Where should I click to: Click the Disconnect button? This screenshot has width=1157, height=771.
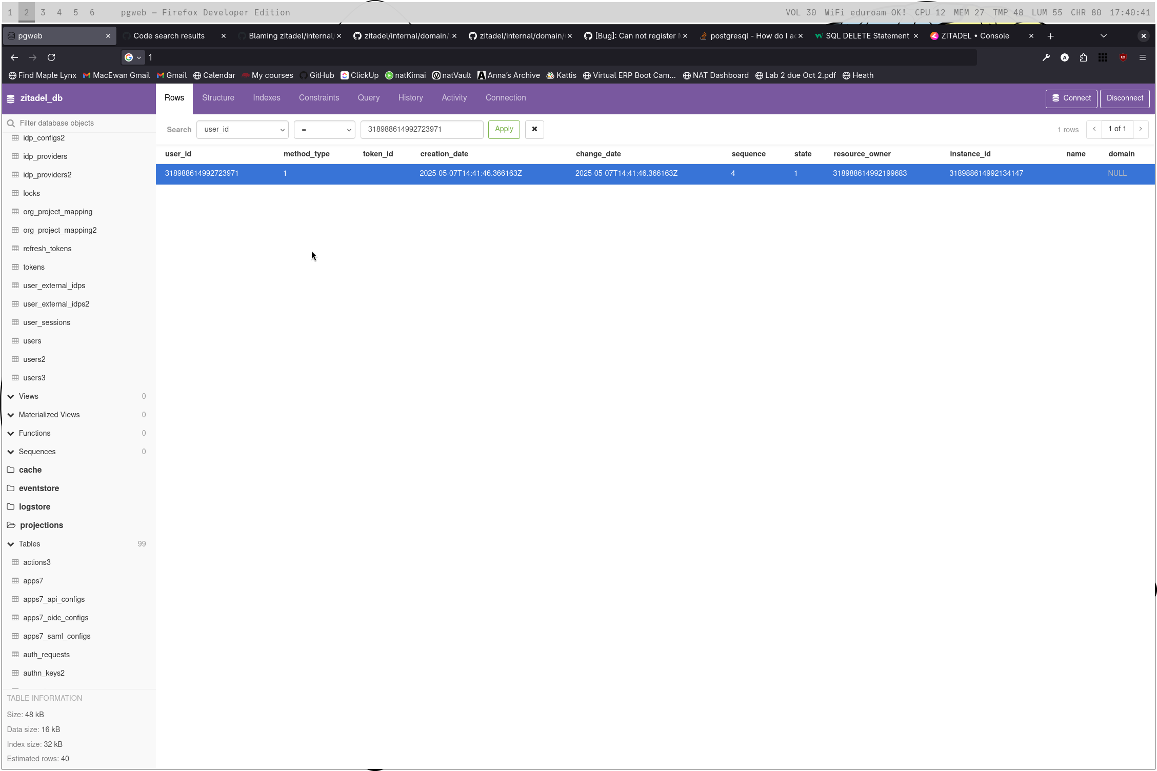click(1124, 98)
